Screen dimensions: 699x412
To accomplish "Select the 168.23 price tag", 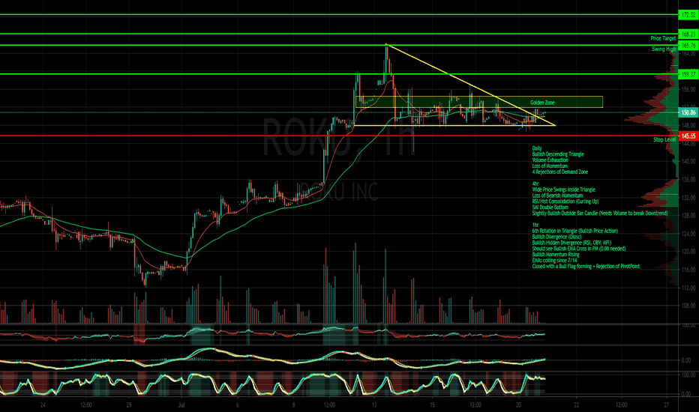I will [x=688, y=34].
